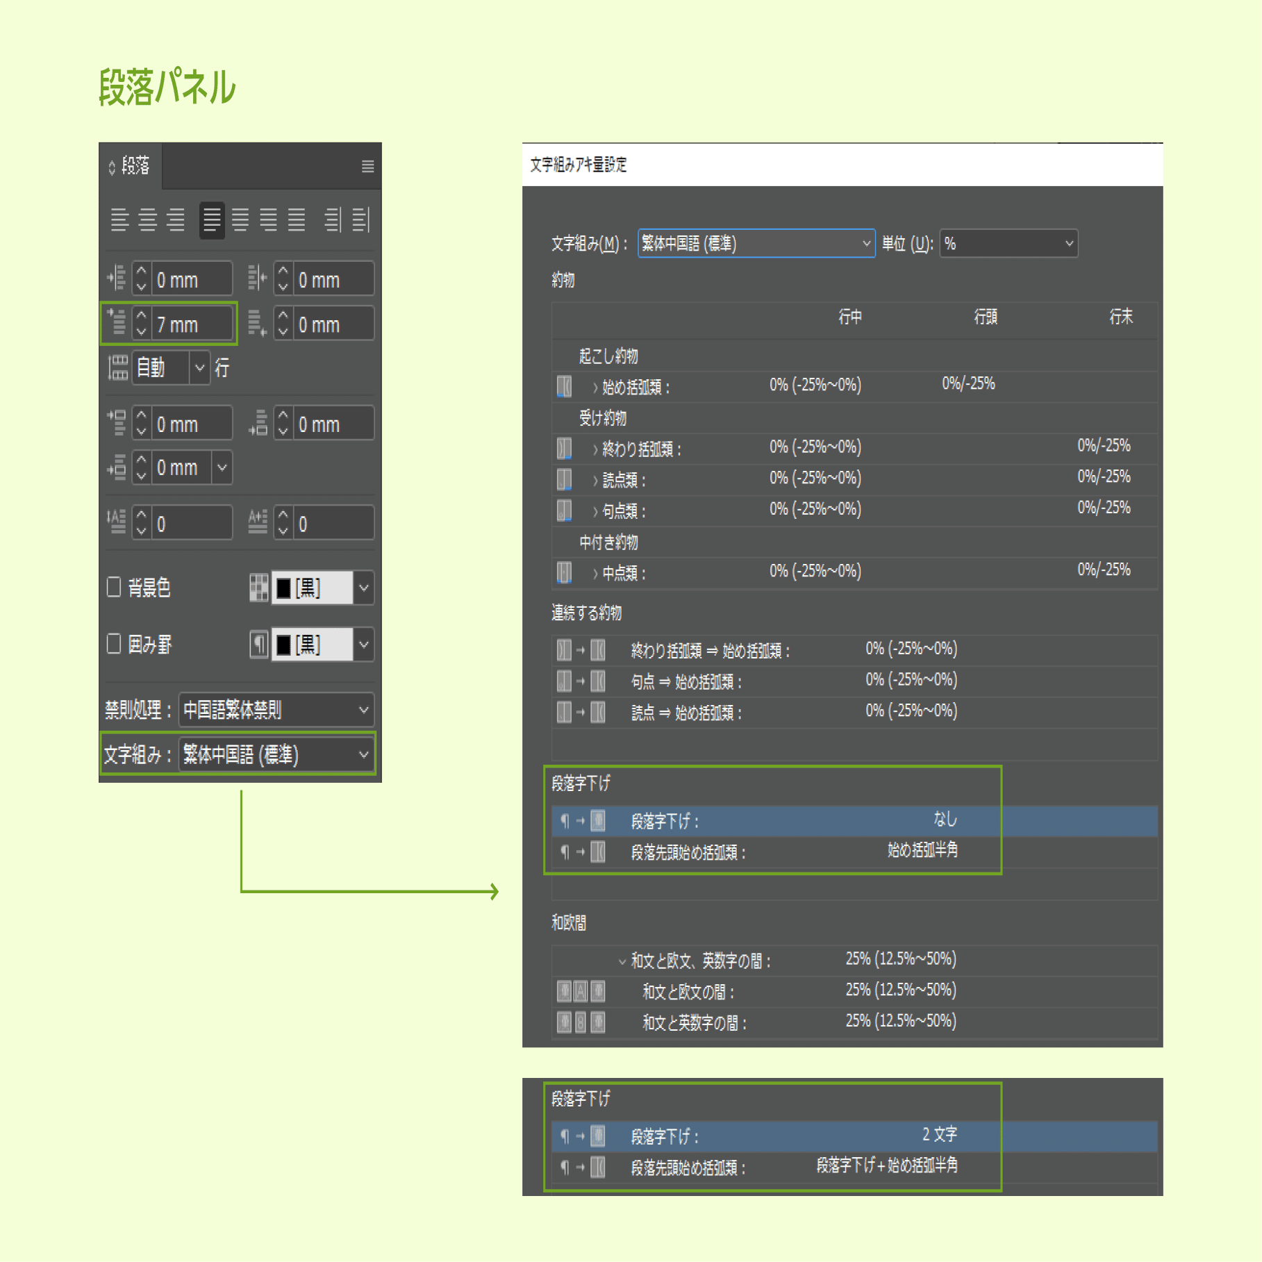Open the 文字組み(M) dropdown in the dialog
Screen dimensions: 1262x1262
coord(756,244)
